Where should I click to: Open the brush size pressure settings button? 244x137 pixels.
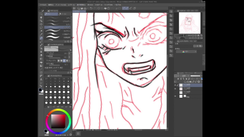click(x=69, y=54)
